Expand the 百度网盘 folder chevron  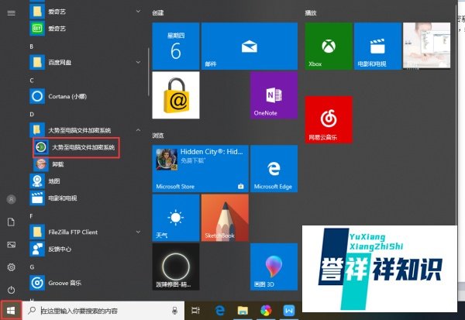(x=138, y=62)
